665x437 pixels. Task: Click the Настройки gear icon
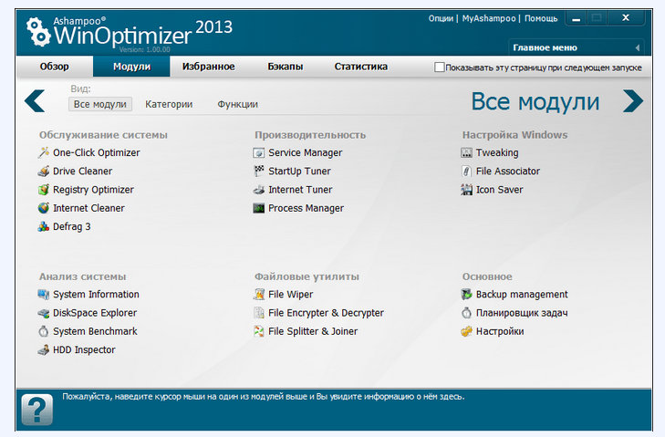466,331
